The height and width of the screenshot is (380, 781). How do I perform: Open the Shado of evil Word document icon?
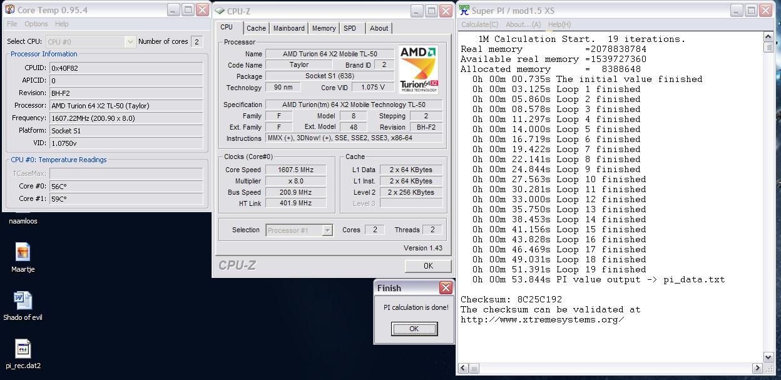pos(23,300)
